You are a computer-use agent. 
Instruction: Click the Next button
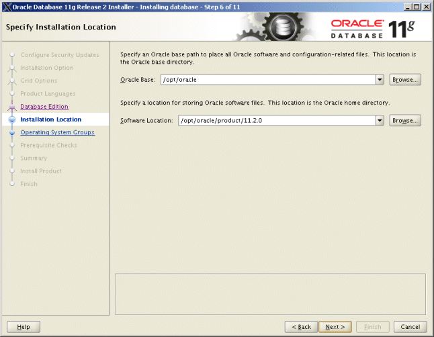(x=335, y=327)
